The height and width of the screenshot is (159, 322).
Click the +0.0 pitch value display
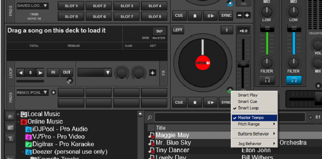click(244, 31)
